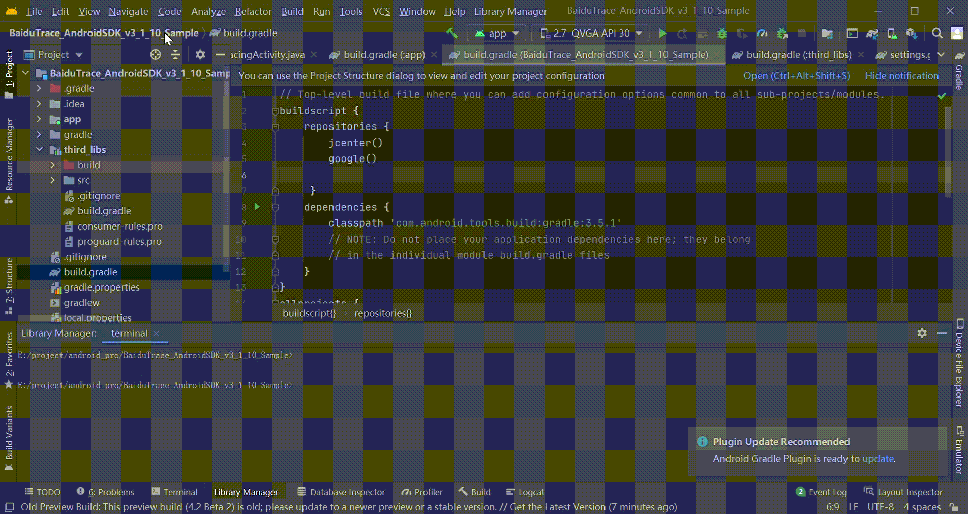Toggle the Emulator tool window
The height and width of the screenshot is (514, 968).
point(959,450)
